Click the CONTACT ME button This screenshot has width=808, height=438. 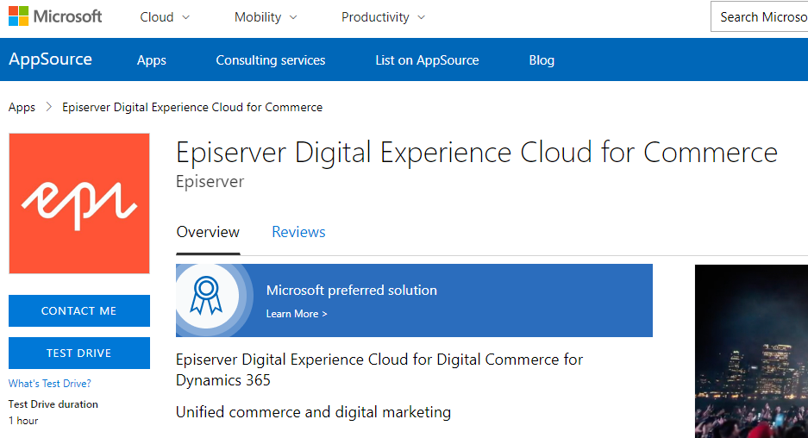pyautogui.click(x=79, y=310)
